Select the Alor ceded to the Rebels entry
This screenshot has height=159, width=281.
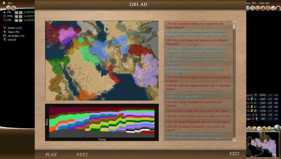[x=198, y=111]
